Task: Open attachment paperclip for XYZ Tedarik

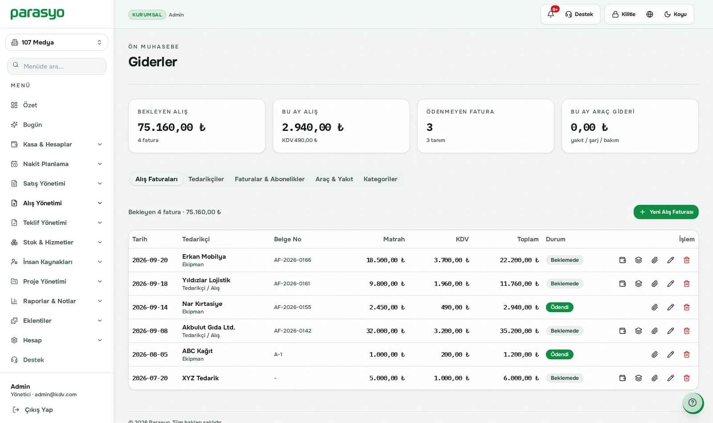Action: (655, 378)
